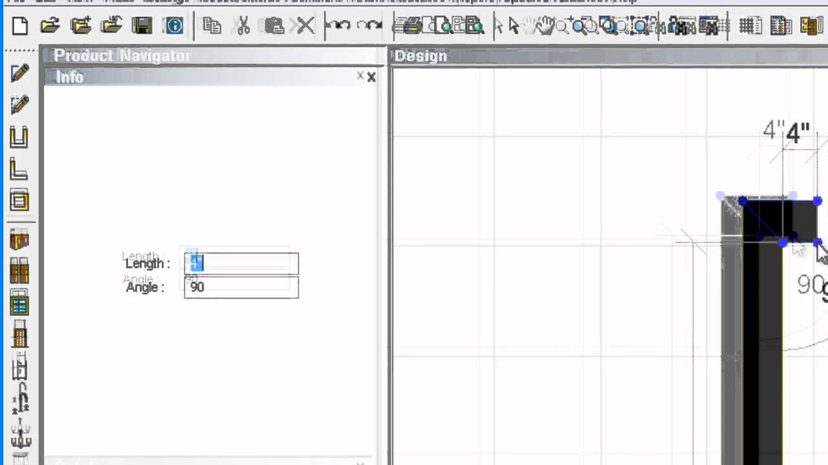
Task: Select the L-shaped wall tool
Action: coord(19,169)
